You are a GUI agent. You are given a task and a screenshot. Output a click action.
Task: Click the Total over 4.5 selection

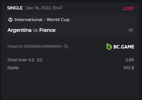(x=21, y=60)
